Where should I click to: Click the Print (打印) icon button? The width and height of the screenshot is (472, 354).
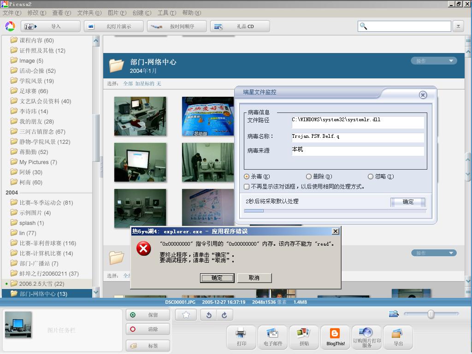tap(241, 337)
